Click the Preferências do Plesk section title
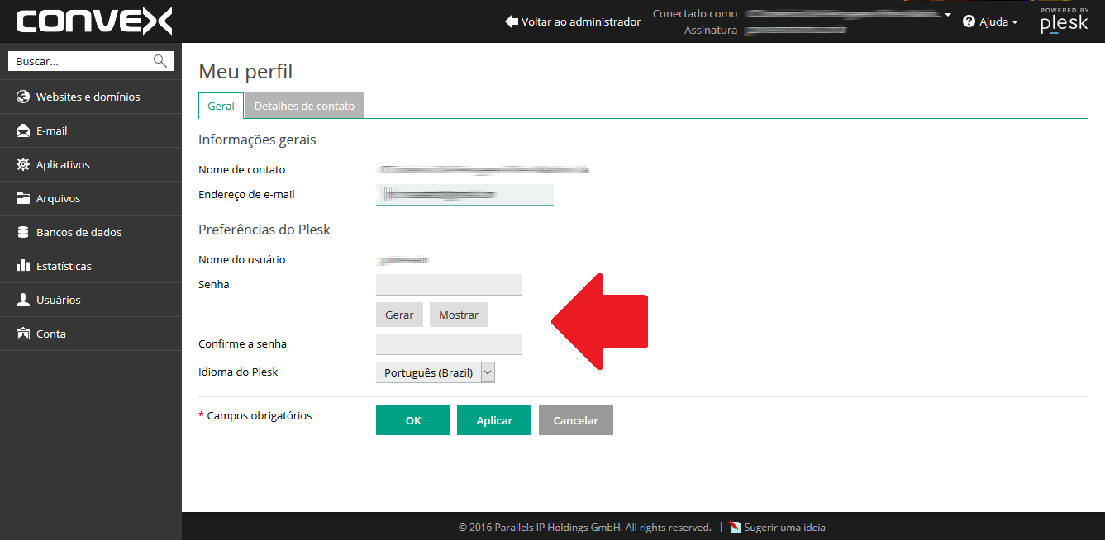 click(x=264, y=230)
